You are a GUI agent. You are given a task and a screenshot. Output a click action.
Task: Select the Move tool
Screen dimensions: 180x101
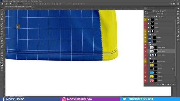(x=2, y=9)
